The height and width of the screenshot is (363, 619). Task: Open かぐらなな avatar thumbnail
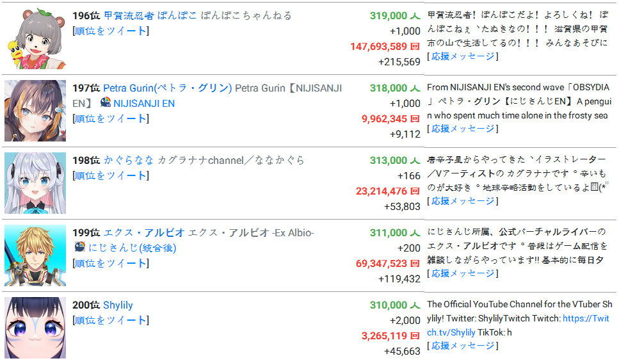(x=35, y=183)
